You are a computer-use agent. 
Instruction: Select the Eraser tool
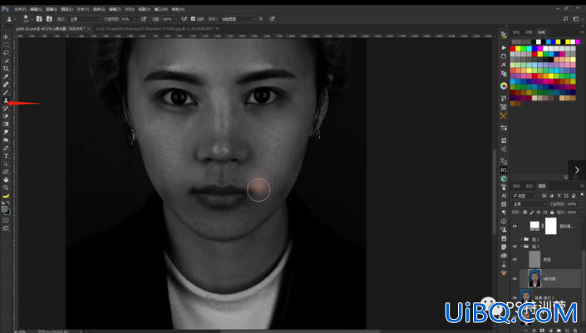(x=6, y=116)
